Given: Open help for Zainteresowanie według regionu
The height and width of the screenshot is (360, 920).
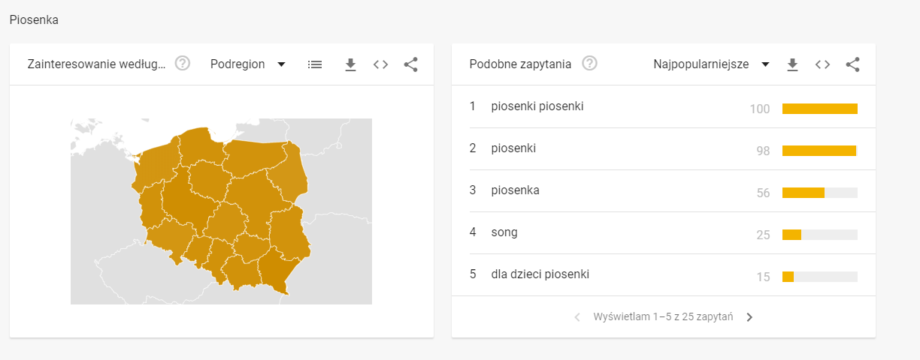Looking at the screenshot, I should click(183, 64).
